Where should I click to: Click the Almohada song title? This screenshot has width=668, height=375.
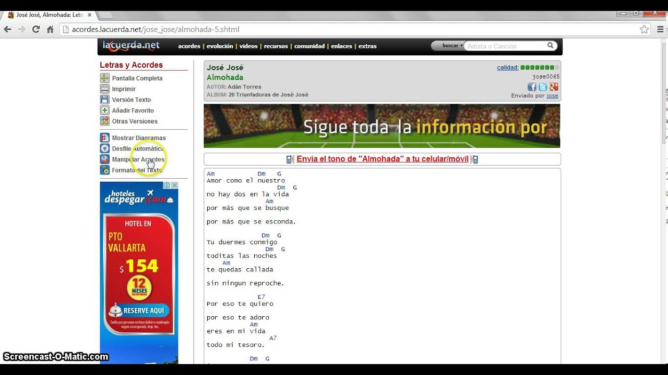click(x=225, y=78)
